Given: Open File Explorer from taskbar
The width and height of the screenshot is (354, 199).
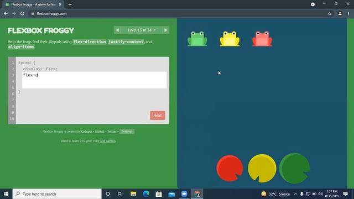Looking at the screenshot, I should (x=133, y=194).
